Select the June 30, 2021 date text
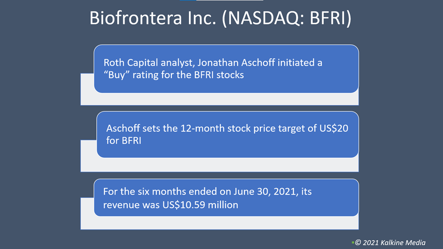 click(x=265, y=192)
